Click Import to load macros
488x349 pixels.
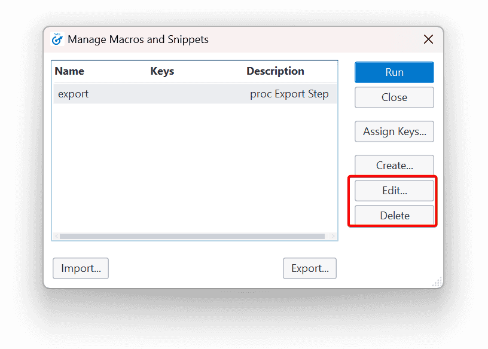tap(80, 268)
